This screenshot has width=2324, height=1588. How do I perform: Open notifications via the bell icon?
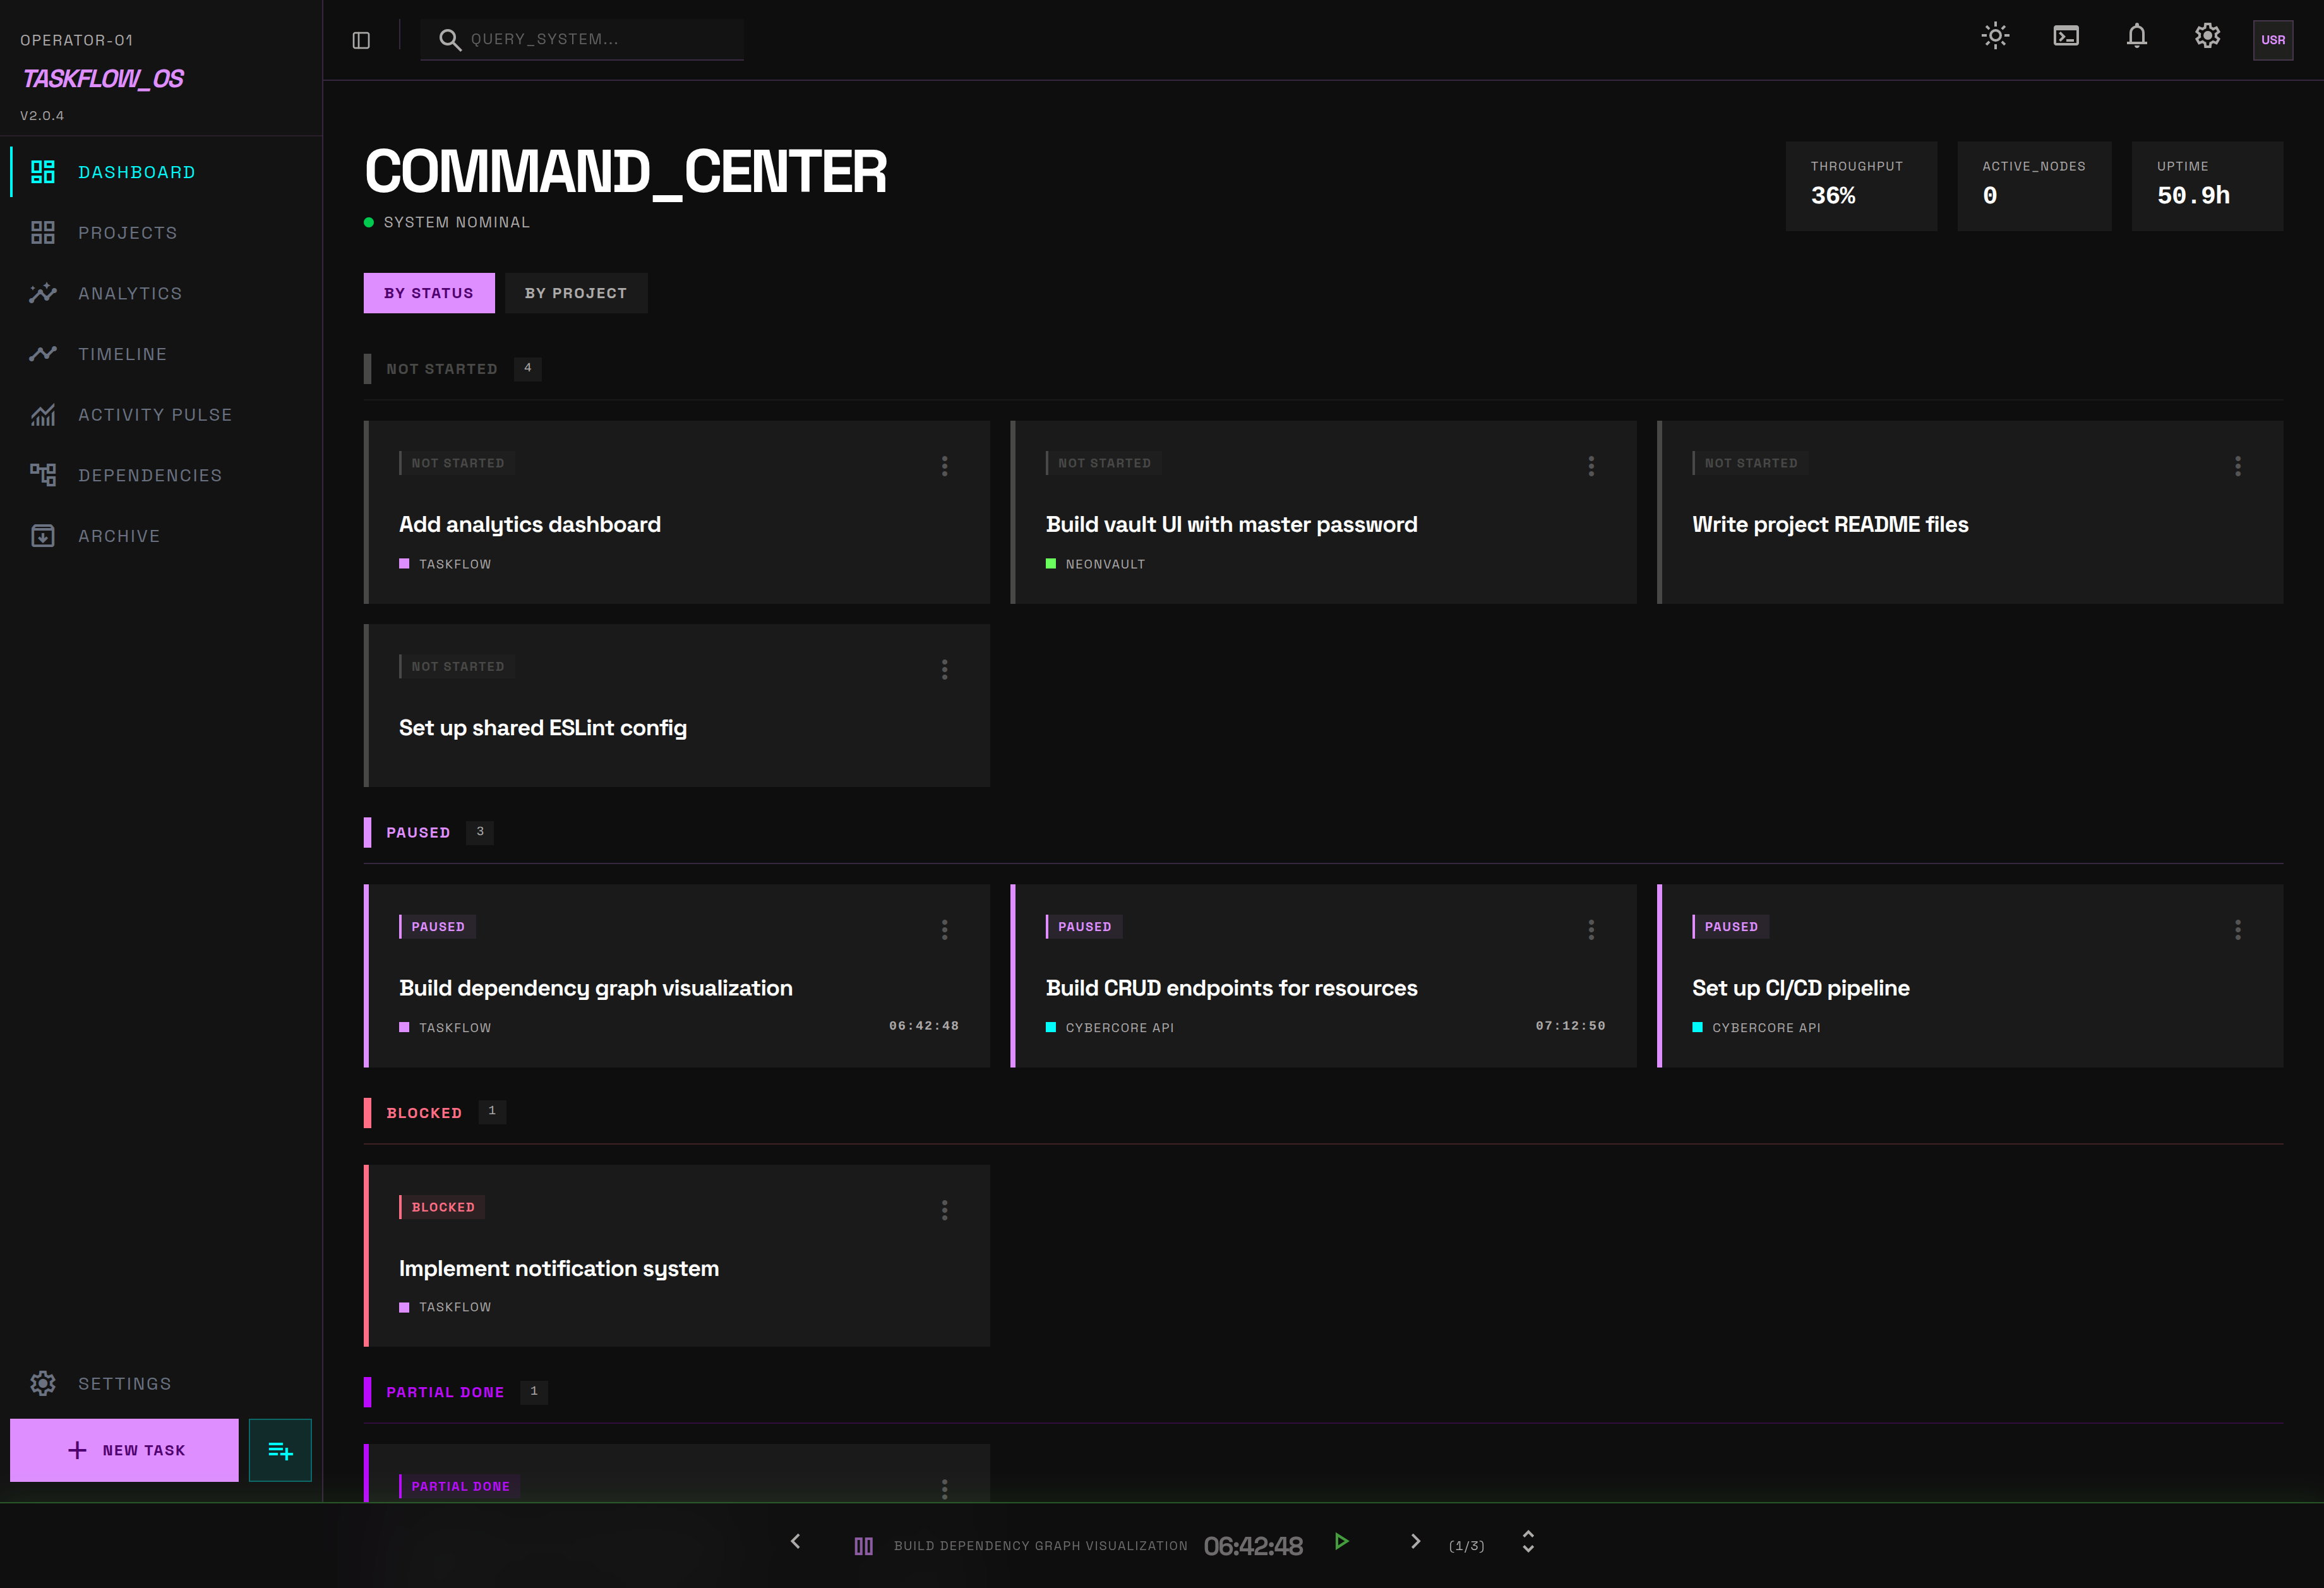(2136, 36)
